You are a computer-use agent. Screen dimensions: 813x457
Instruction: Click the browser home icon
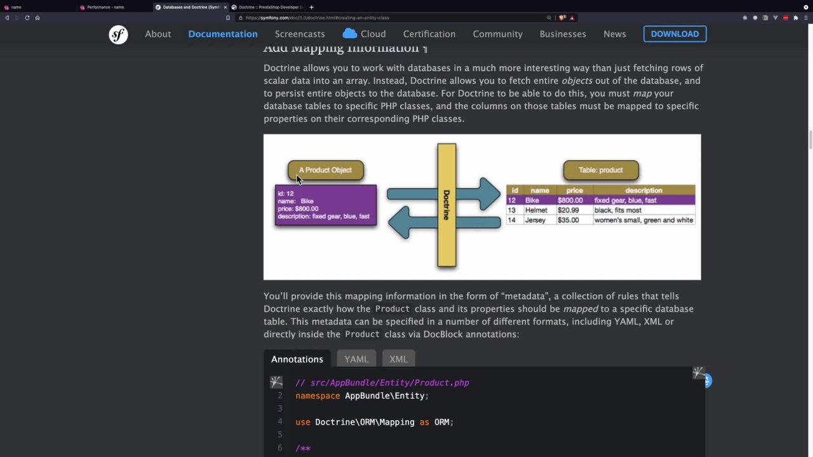[37, 18]
